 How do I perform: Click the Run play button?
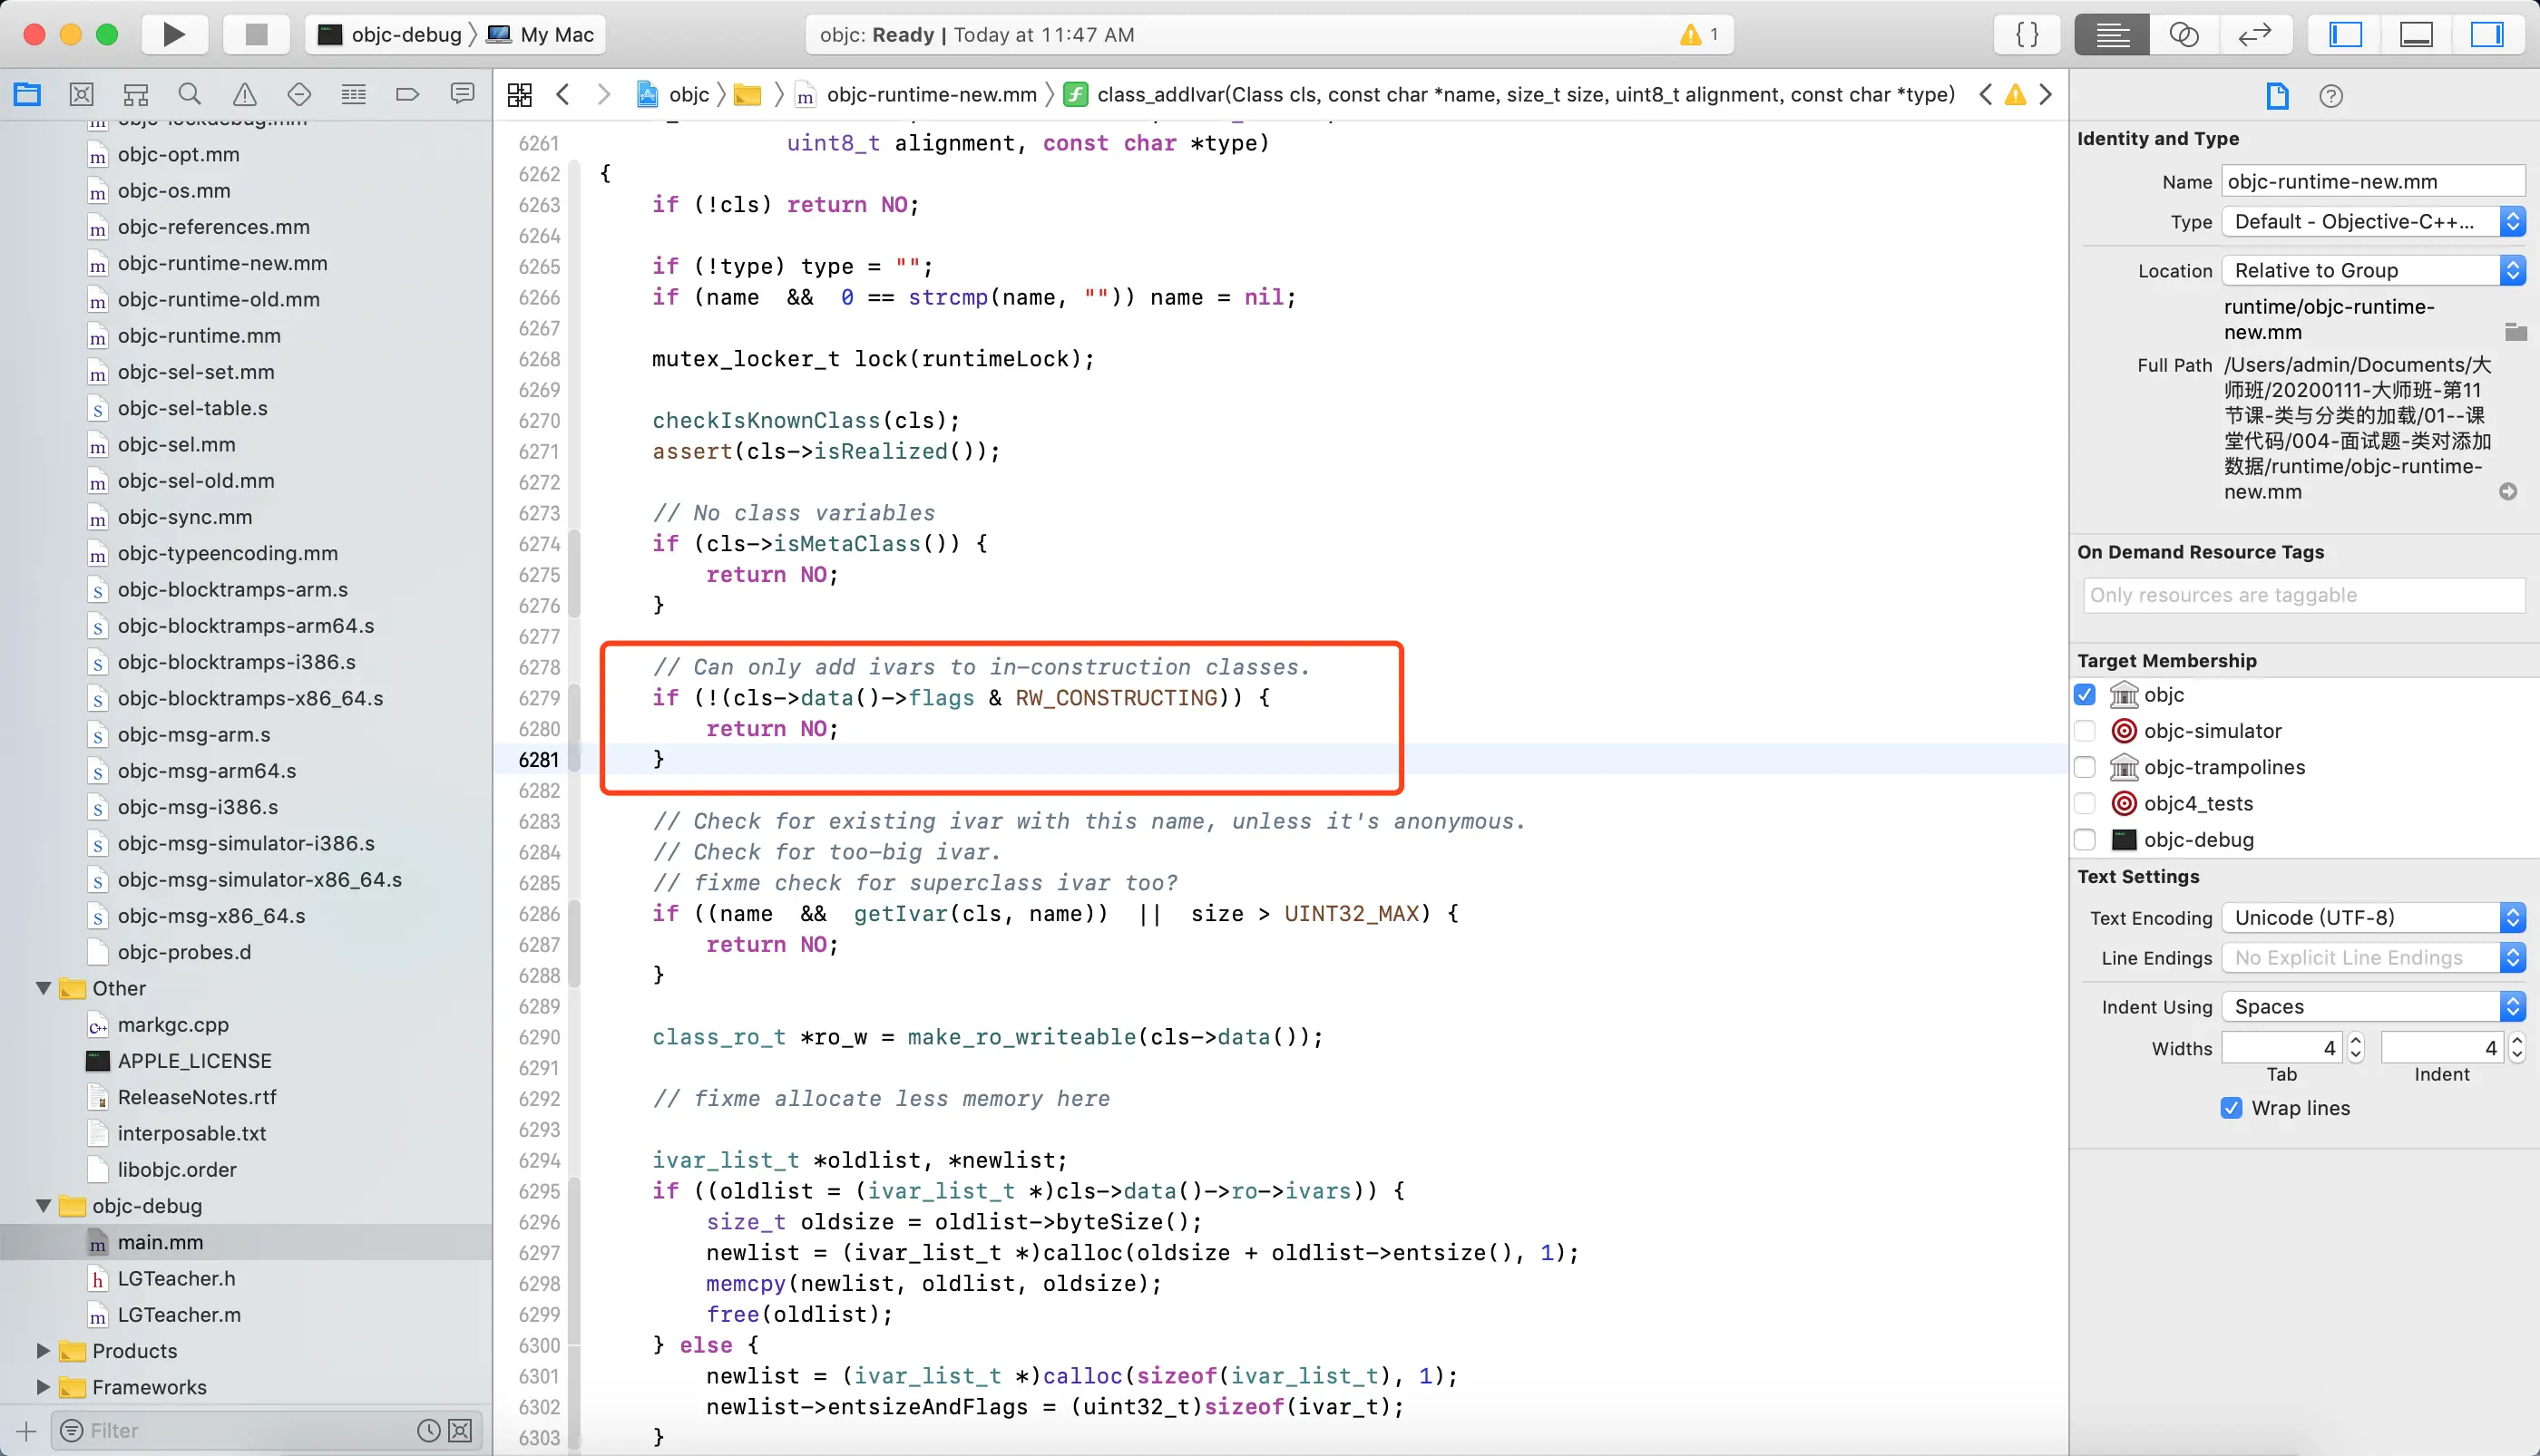(x=174, y=35)
